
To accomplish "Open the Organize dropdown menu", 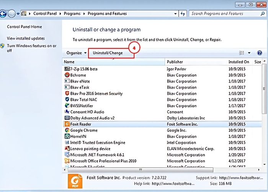I will pyautogui.click(x=76, y=53).
